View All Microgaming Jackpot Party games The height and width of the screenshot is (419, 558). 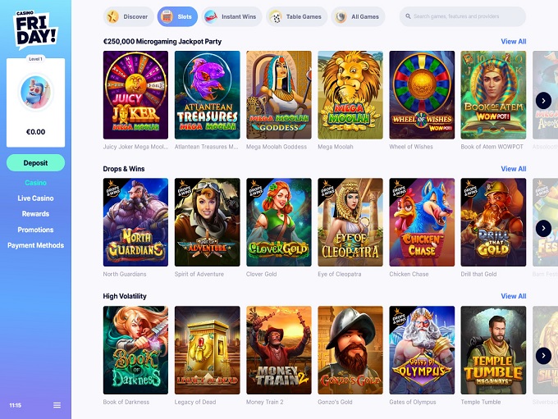pyautogui.click(x=514, y=41)
